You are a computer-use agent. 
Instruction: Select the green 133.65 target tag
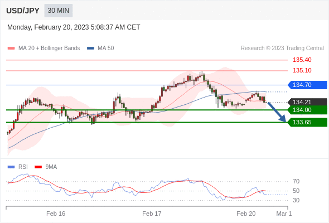tap(307, 122)
